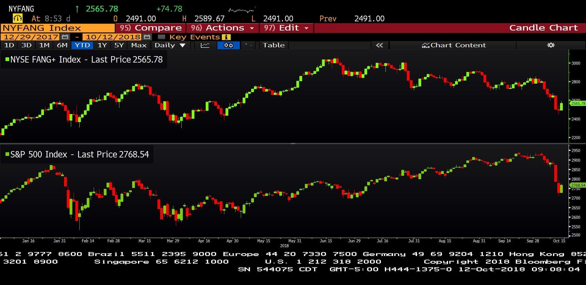Click the NYFANG ticker text at top
Screen dimensions: 586x285
[21, 9]
